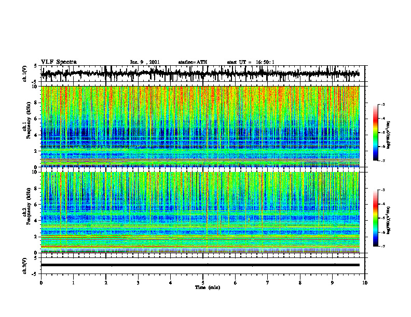This screenshot has height=317, width=411.
Task: Click the "0" tick on the time axis
Action: [x=41, y=283]
